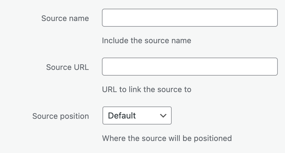Screen dimensions: 285x153
Task: Focus the Source URL input box
Action: tap(189, 67)
